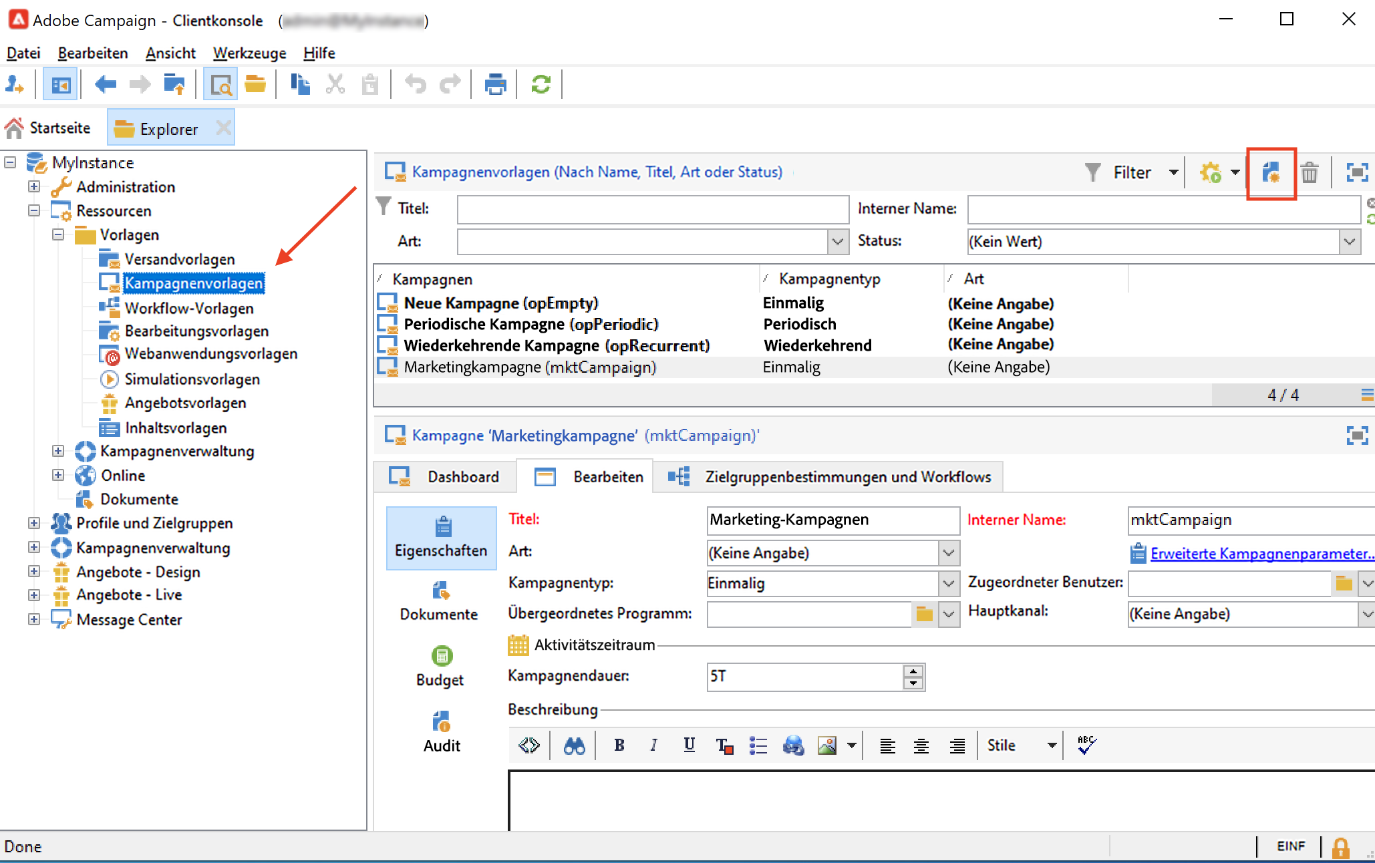Open the Kampagnentyp dropdown
The image size is (1375, 863).
click(x=949, y=583)
